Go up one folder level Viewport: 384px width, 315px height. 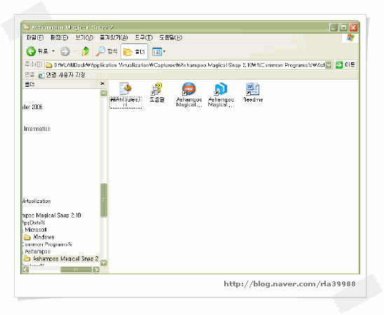point(85,51)
